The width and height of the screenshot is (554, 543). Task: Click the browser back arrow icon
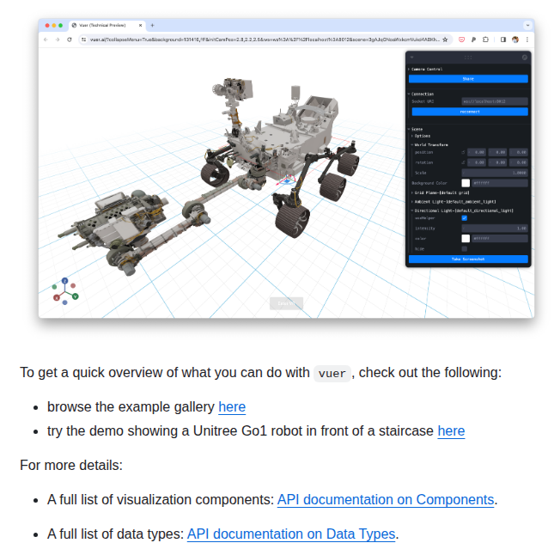(x=46, y=40)
